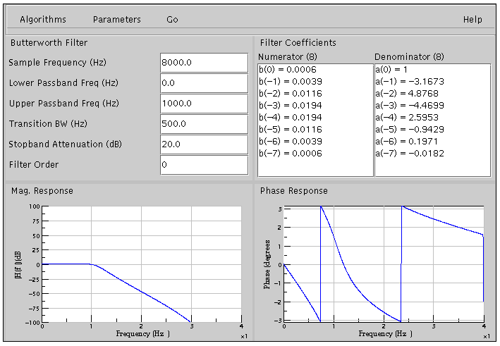Click the Lower Passband Freq field
The image size is (500, 346).
click(x=204, y=83)
